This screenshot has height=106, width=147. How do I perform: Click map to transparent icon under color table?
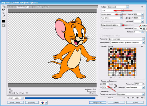tap(115, 77)
